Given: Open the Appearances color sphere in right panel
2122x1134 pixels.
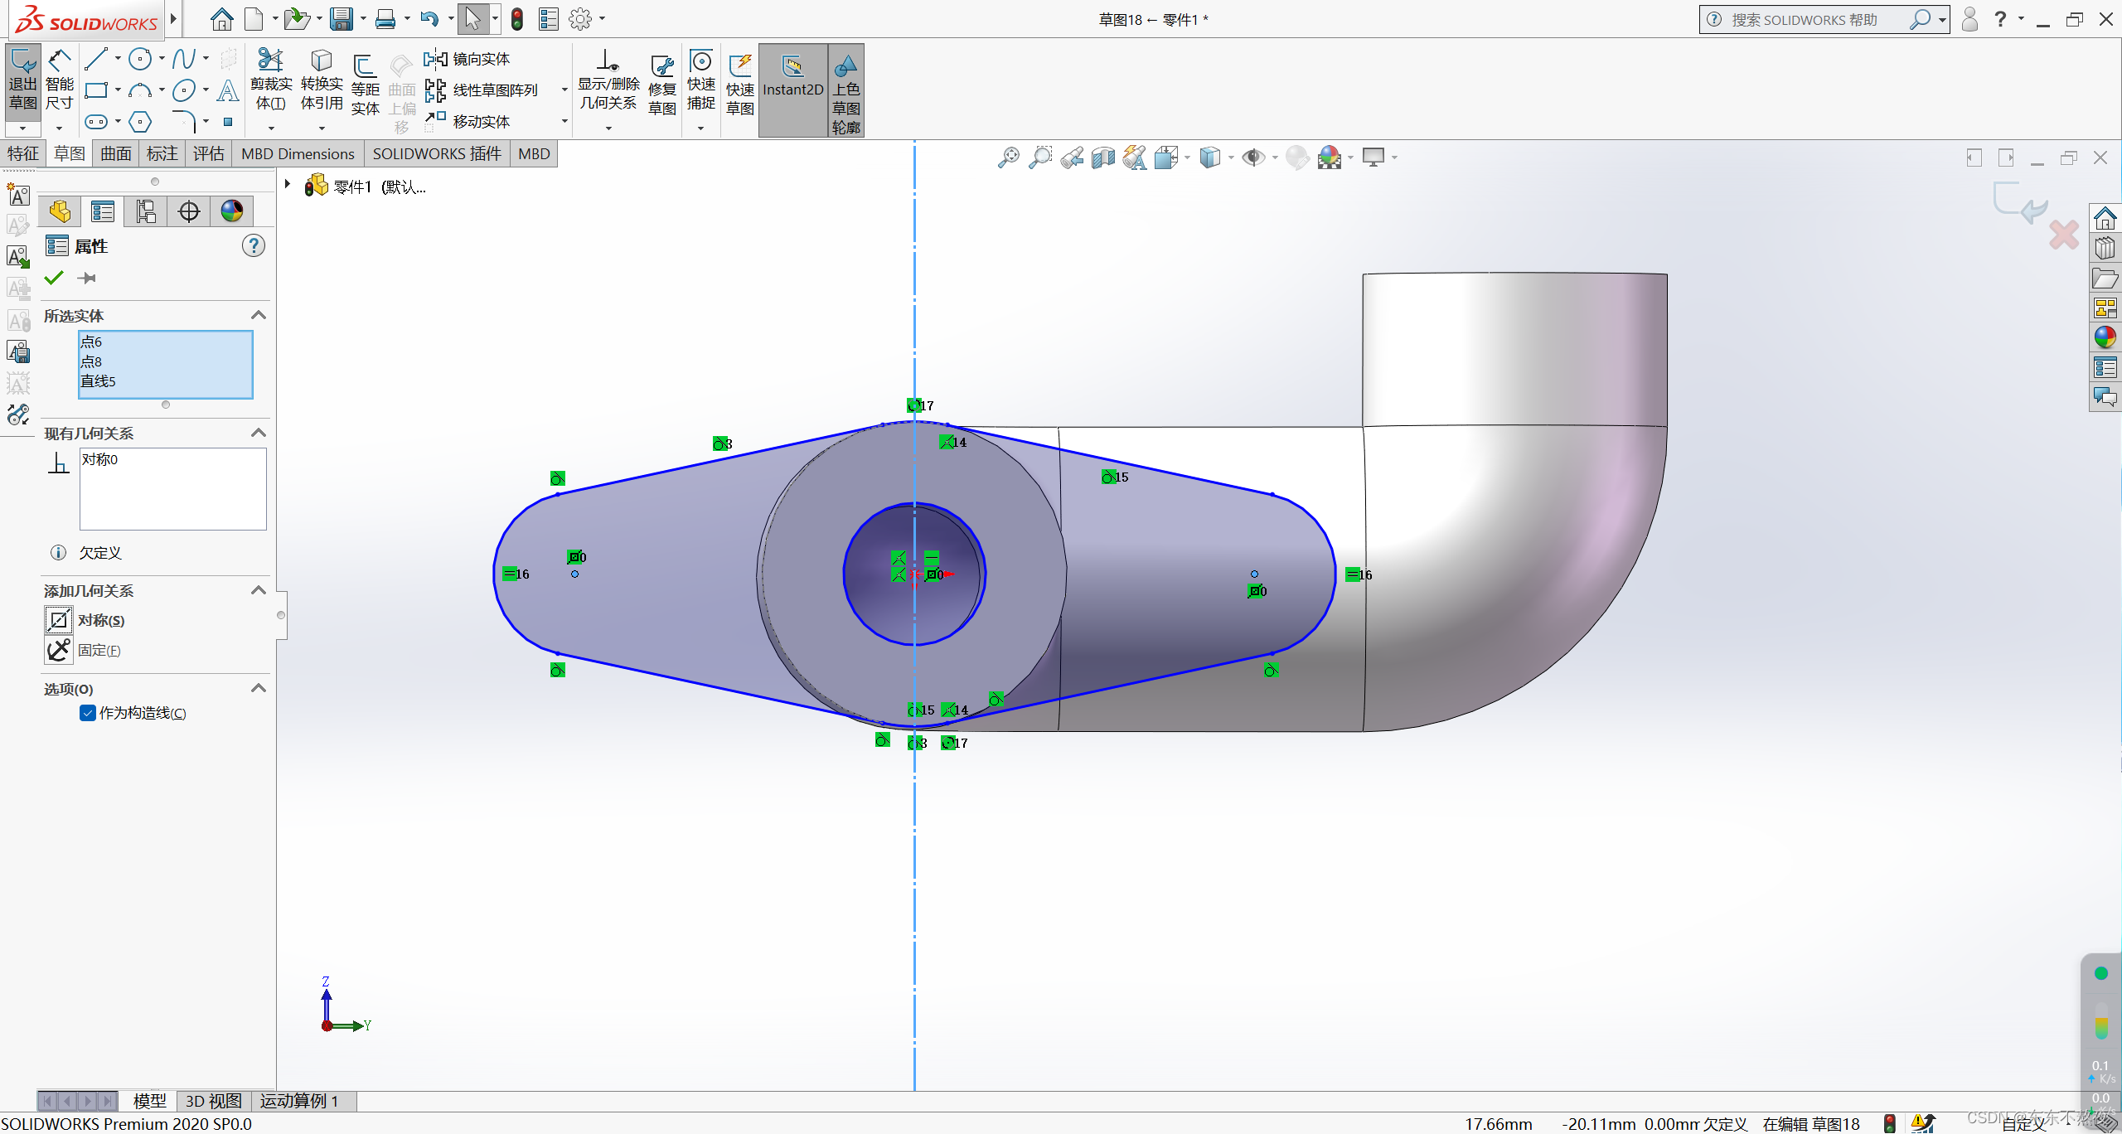Looking at the screenshot, I should (2105, 337).
